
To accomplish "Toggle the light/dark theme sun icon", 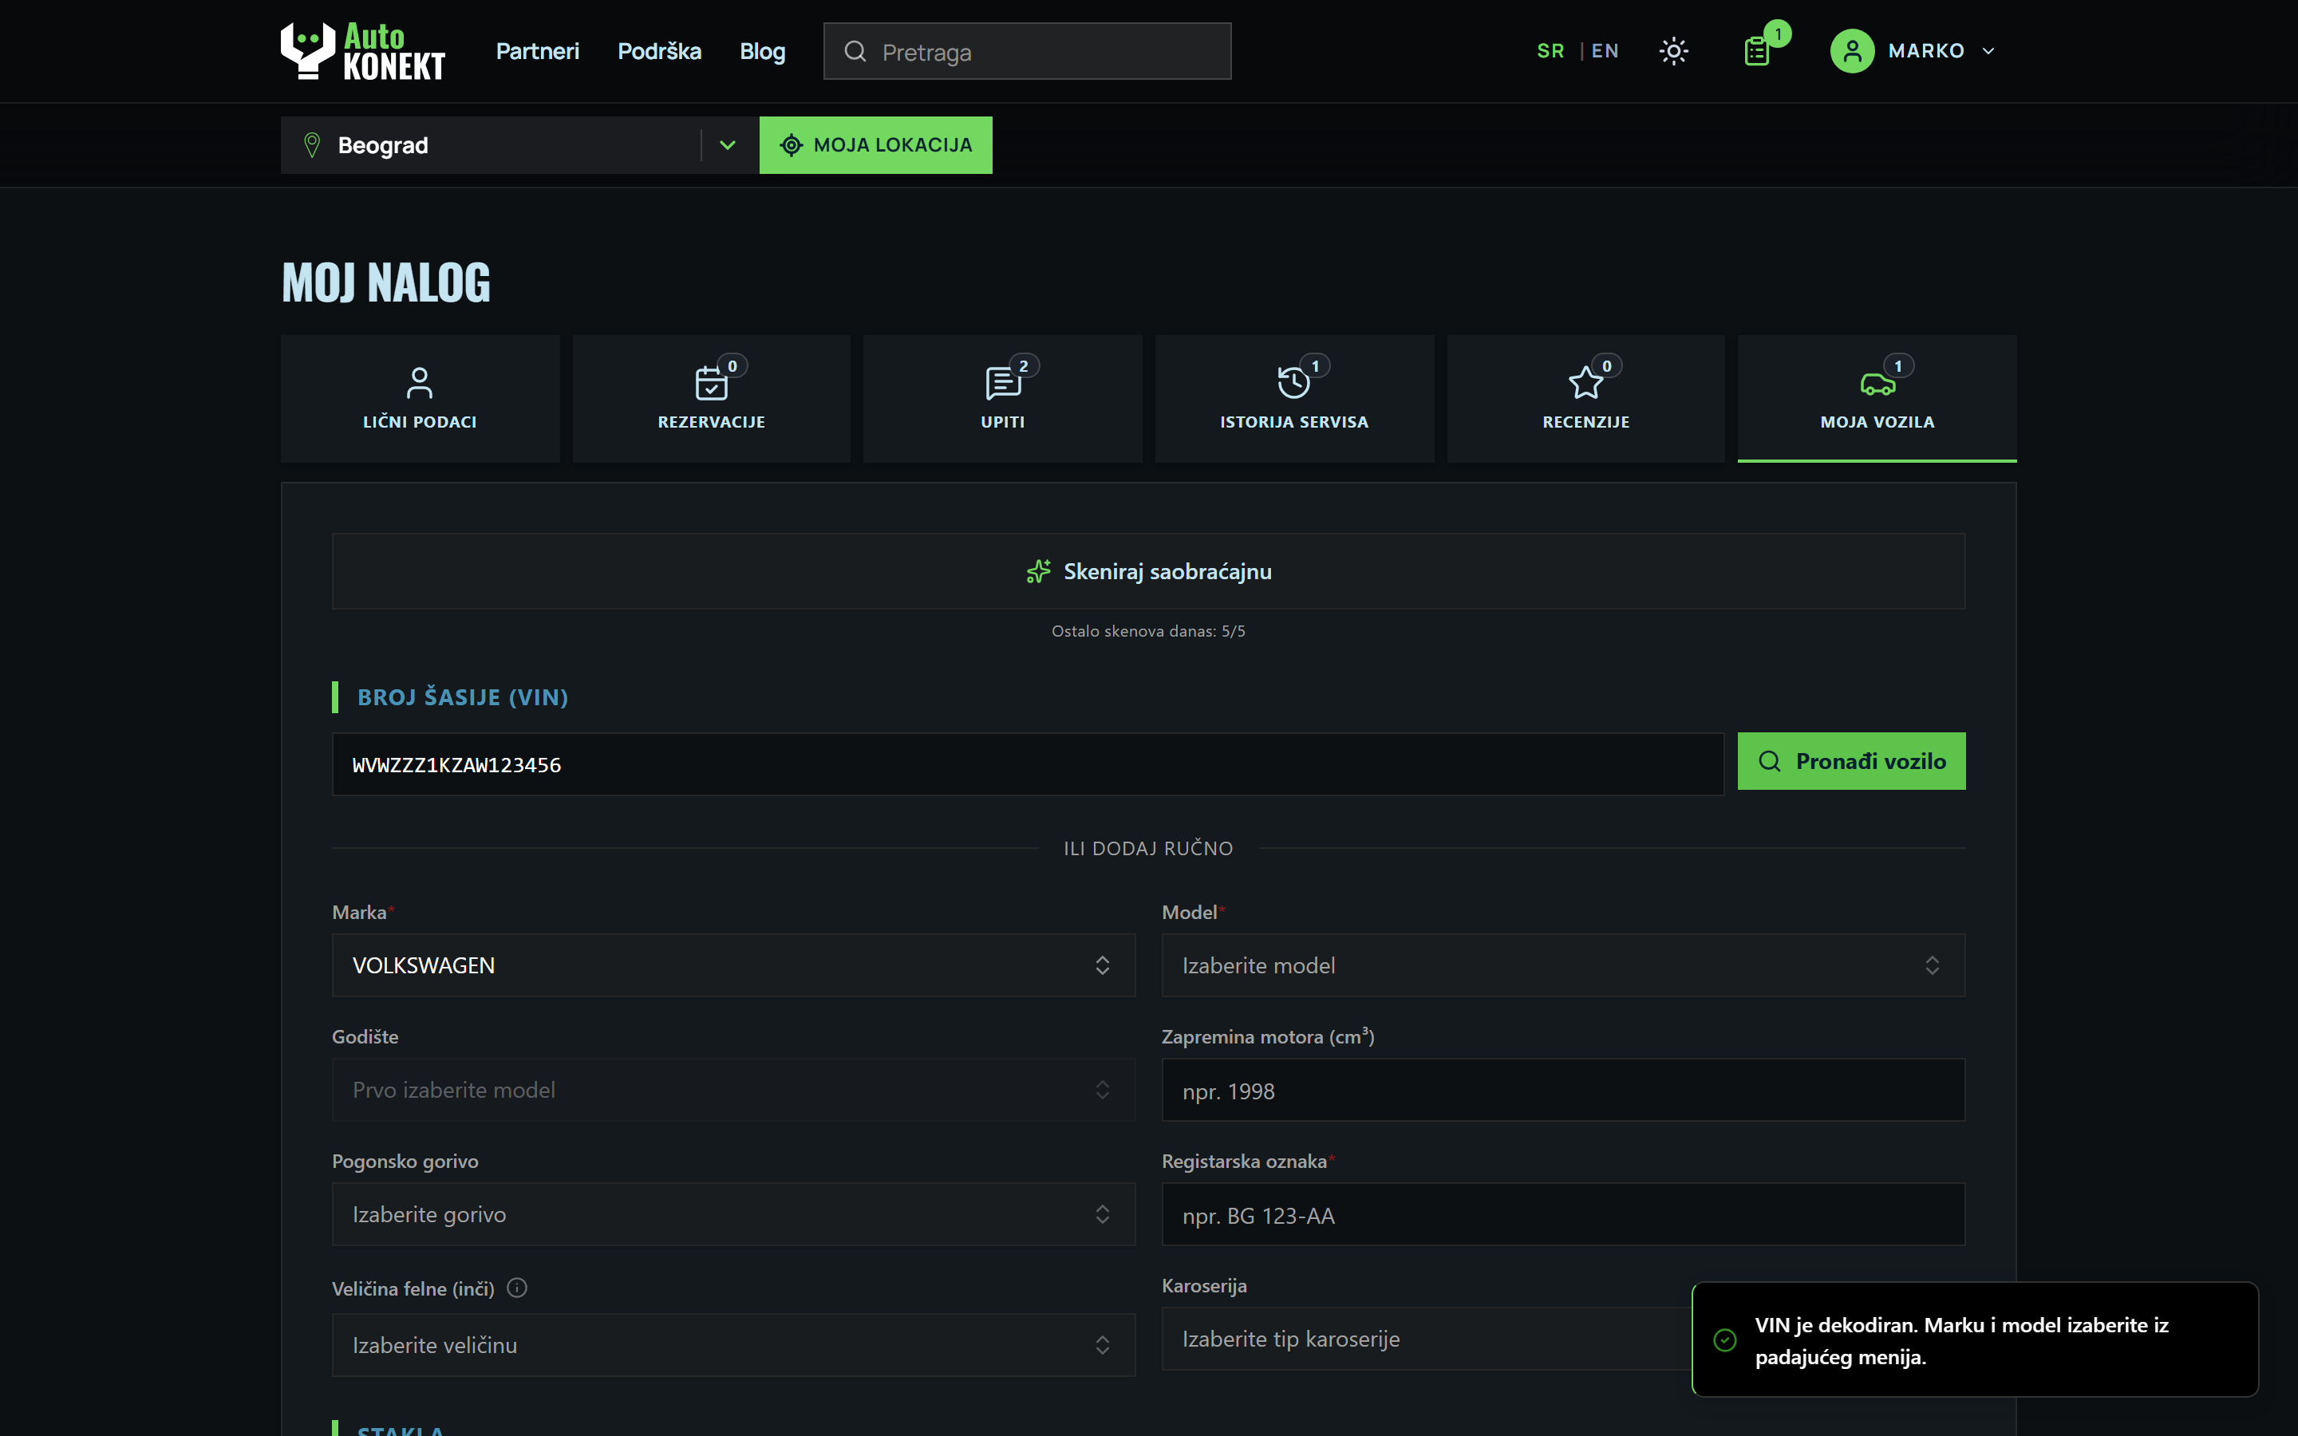I will (1673, 51).
